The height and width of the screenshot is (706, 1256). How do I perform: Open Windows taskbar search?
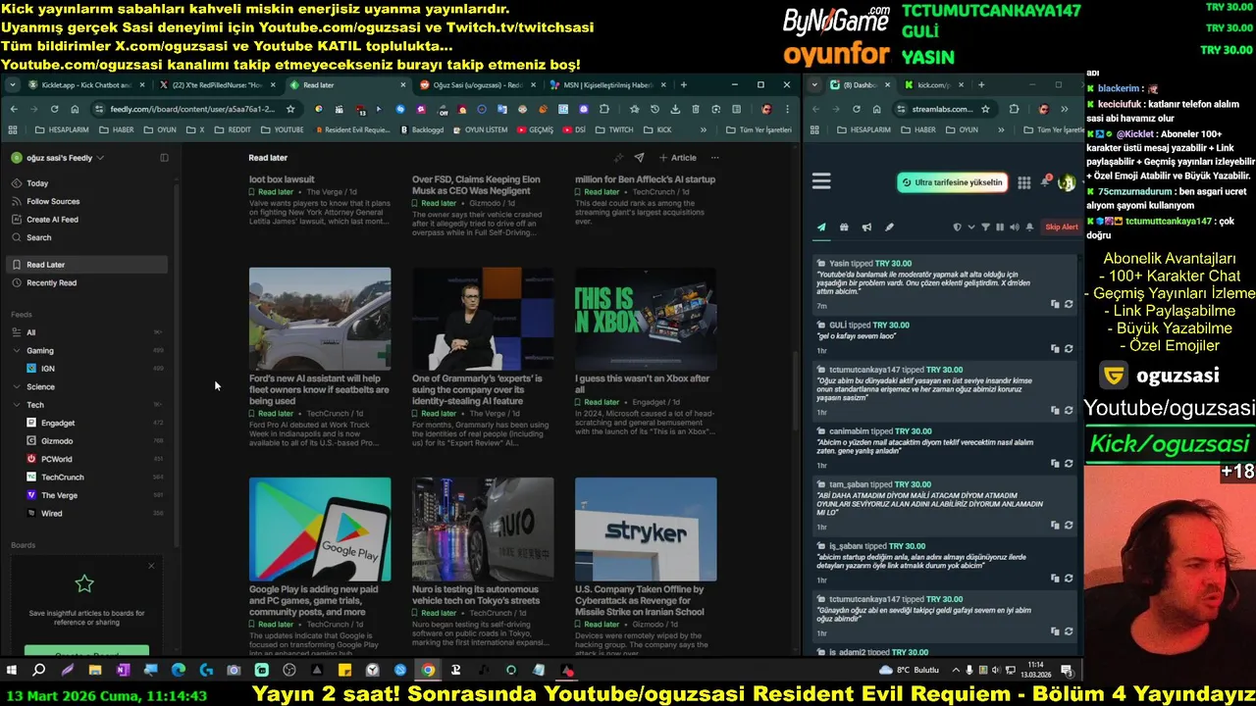tap(38, 671)
